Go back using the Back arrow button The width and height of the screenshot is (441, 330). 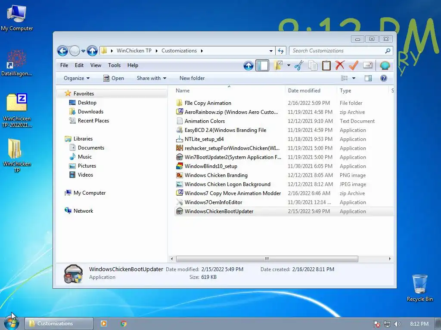coord(62,51)
